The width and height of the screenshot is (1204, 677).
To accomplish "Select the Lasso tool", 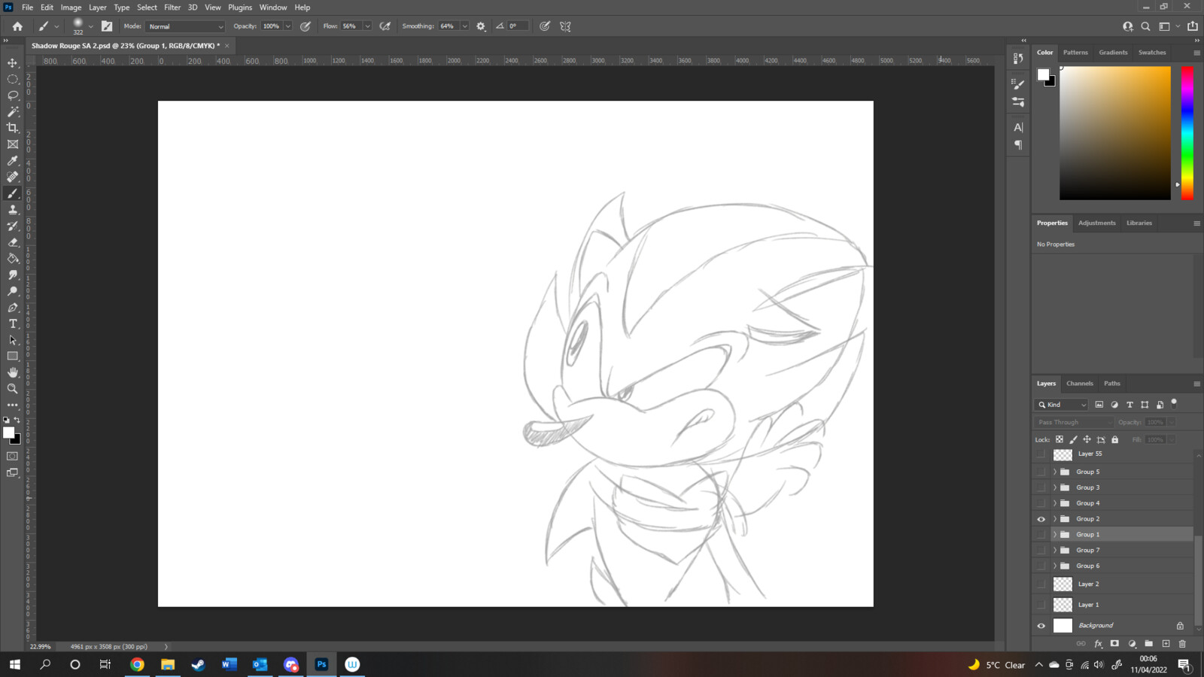I will (13, 96).
